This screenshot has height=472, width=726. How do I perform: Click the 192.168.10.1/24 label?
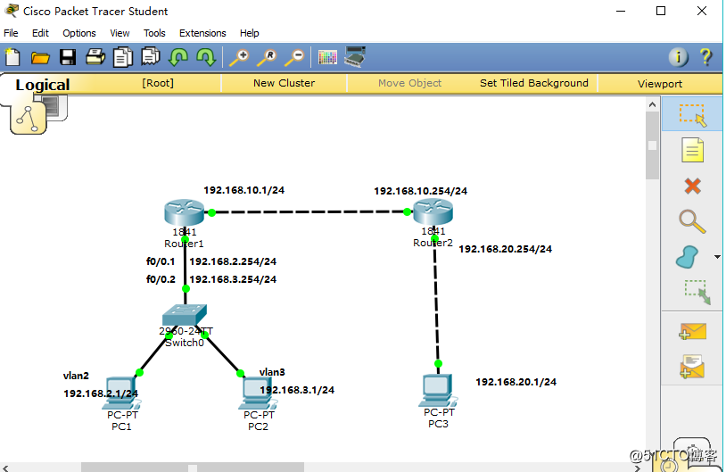[x=244, y=190]
